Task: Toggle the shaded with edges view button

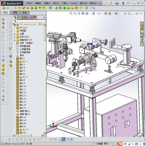Action: (63, 139)
